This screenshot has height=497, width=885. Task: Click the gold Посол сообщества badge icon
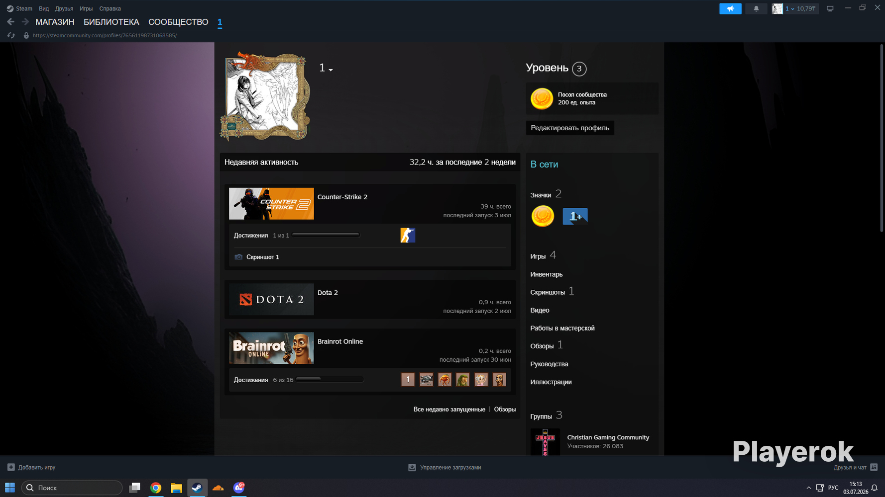point(542,98)
